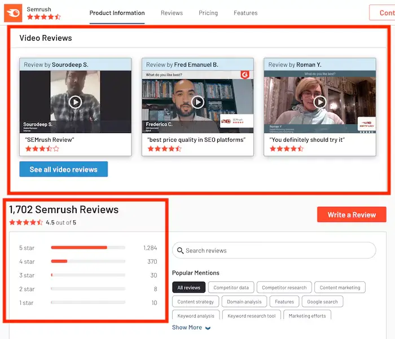Toggle the Google search mention chip
Viewport: 395px width, 339px height.
(x=322, y=302)
